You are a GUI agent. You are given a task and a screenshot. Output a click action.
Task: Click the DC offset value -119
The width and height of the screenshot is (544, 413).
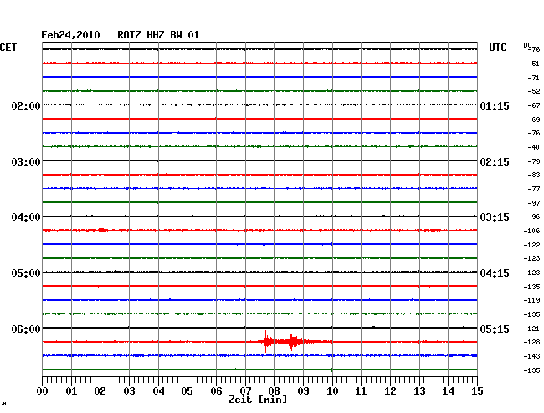(x=531, y=300)
